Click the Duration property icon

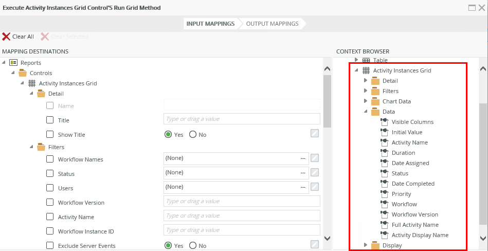coord(384,153)
